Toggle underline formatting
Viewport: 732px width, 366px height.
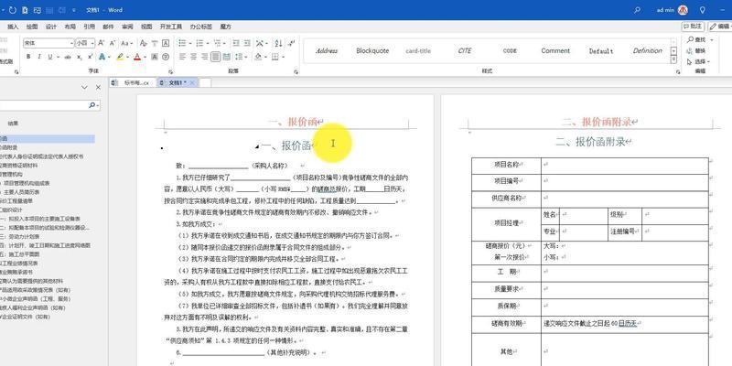(x=49, y=57)
